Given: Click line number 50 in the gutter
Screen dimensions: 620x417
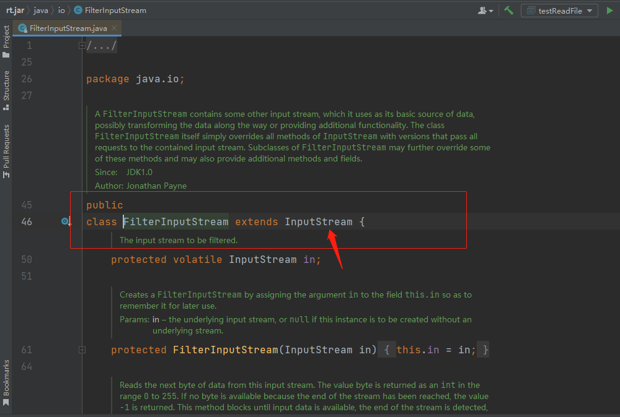Looking at the screenshot, I should click(26, 259).
